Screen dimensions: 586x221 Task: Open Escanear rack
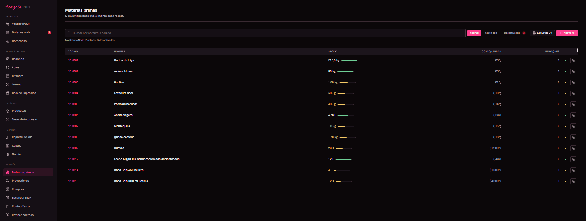point(28,198)
